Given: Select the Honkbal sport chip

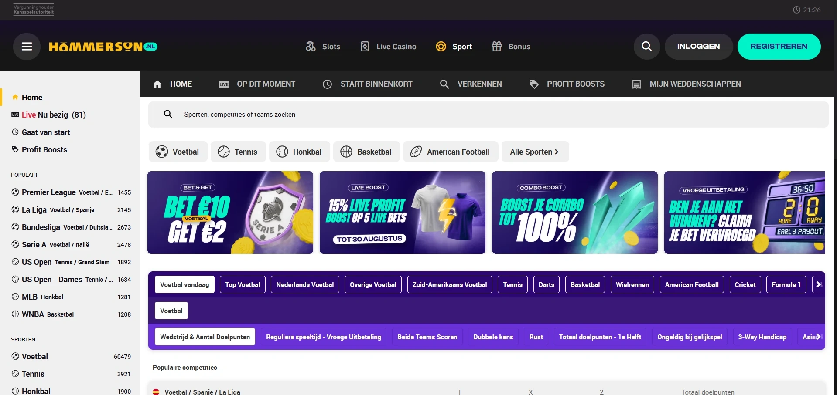Looking at the screenshot, I should (299, 152).
